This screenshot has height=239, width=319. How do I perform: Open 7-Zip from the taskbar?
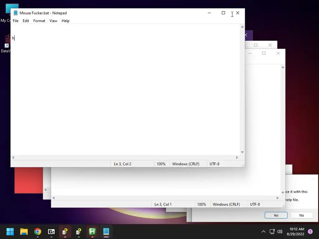click(x=51, y=232)
